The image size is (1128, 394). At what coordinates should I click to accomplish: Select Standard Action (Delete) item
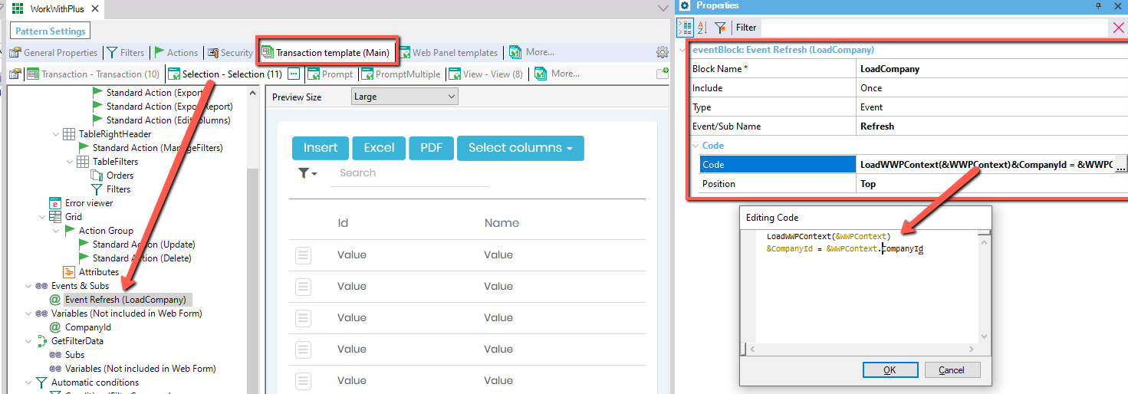click(x=142, y=258)
